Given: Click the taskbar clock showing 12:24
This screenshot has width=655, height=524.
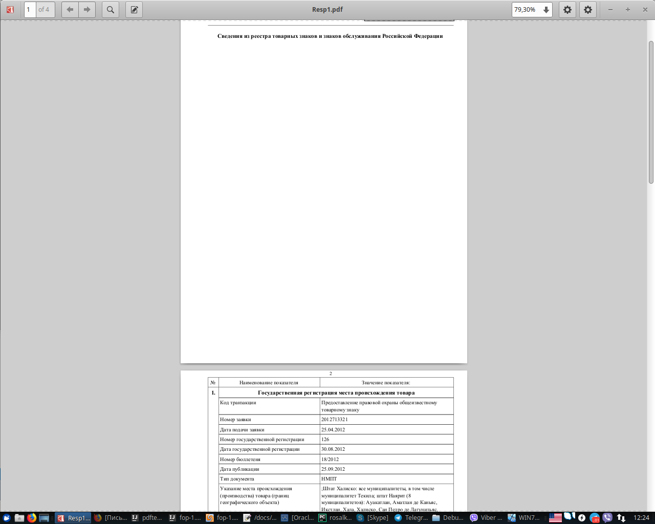Looking at the screenshot, I should coord(641,518).
